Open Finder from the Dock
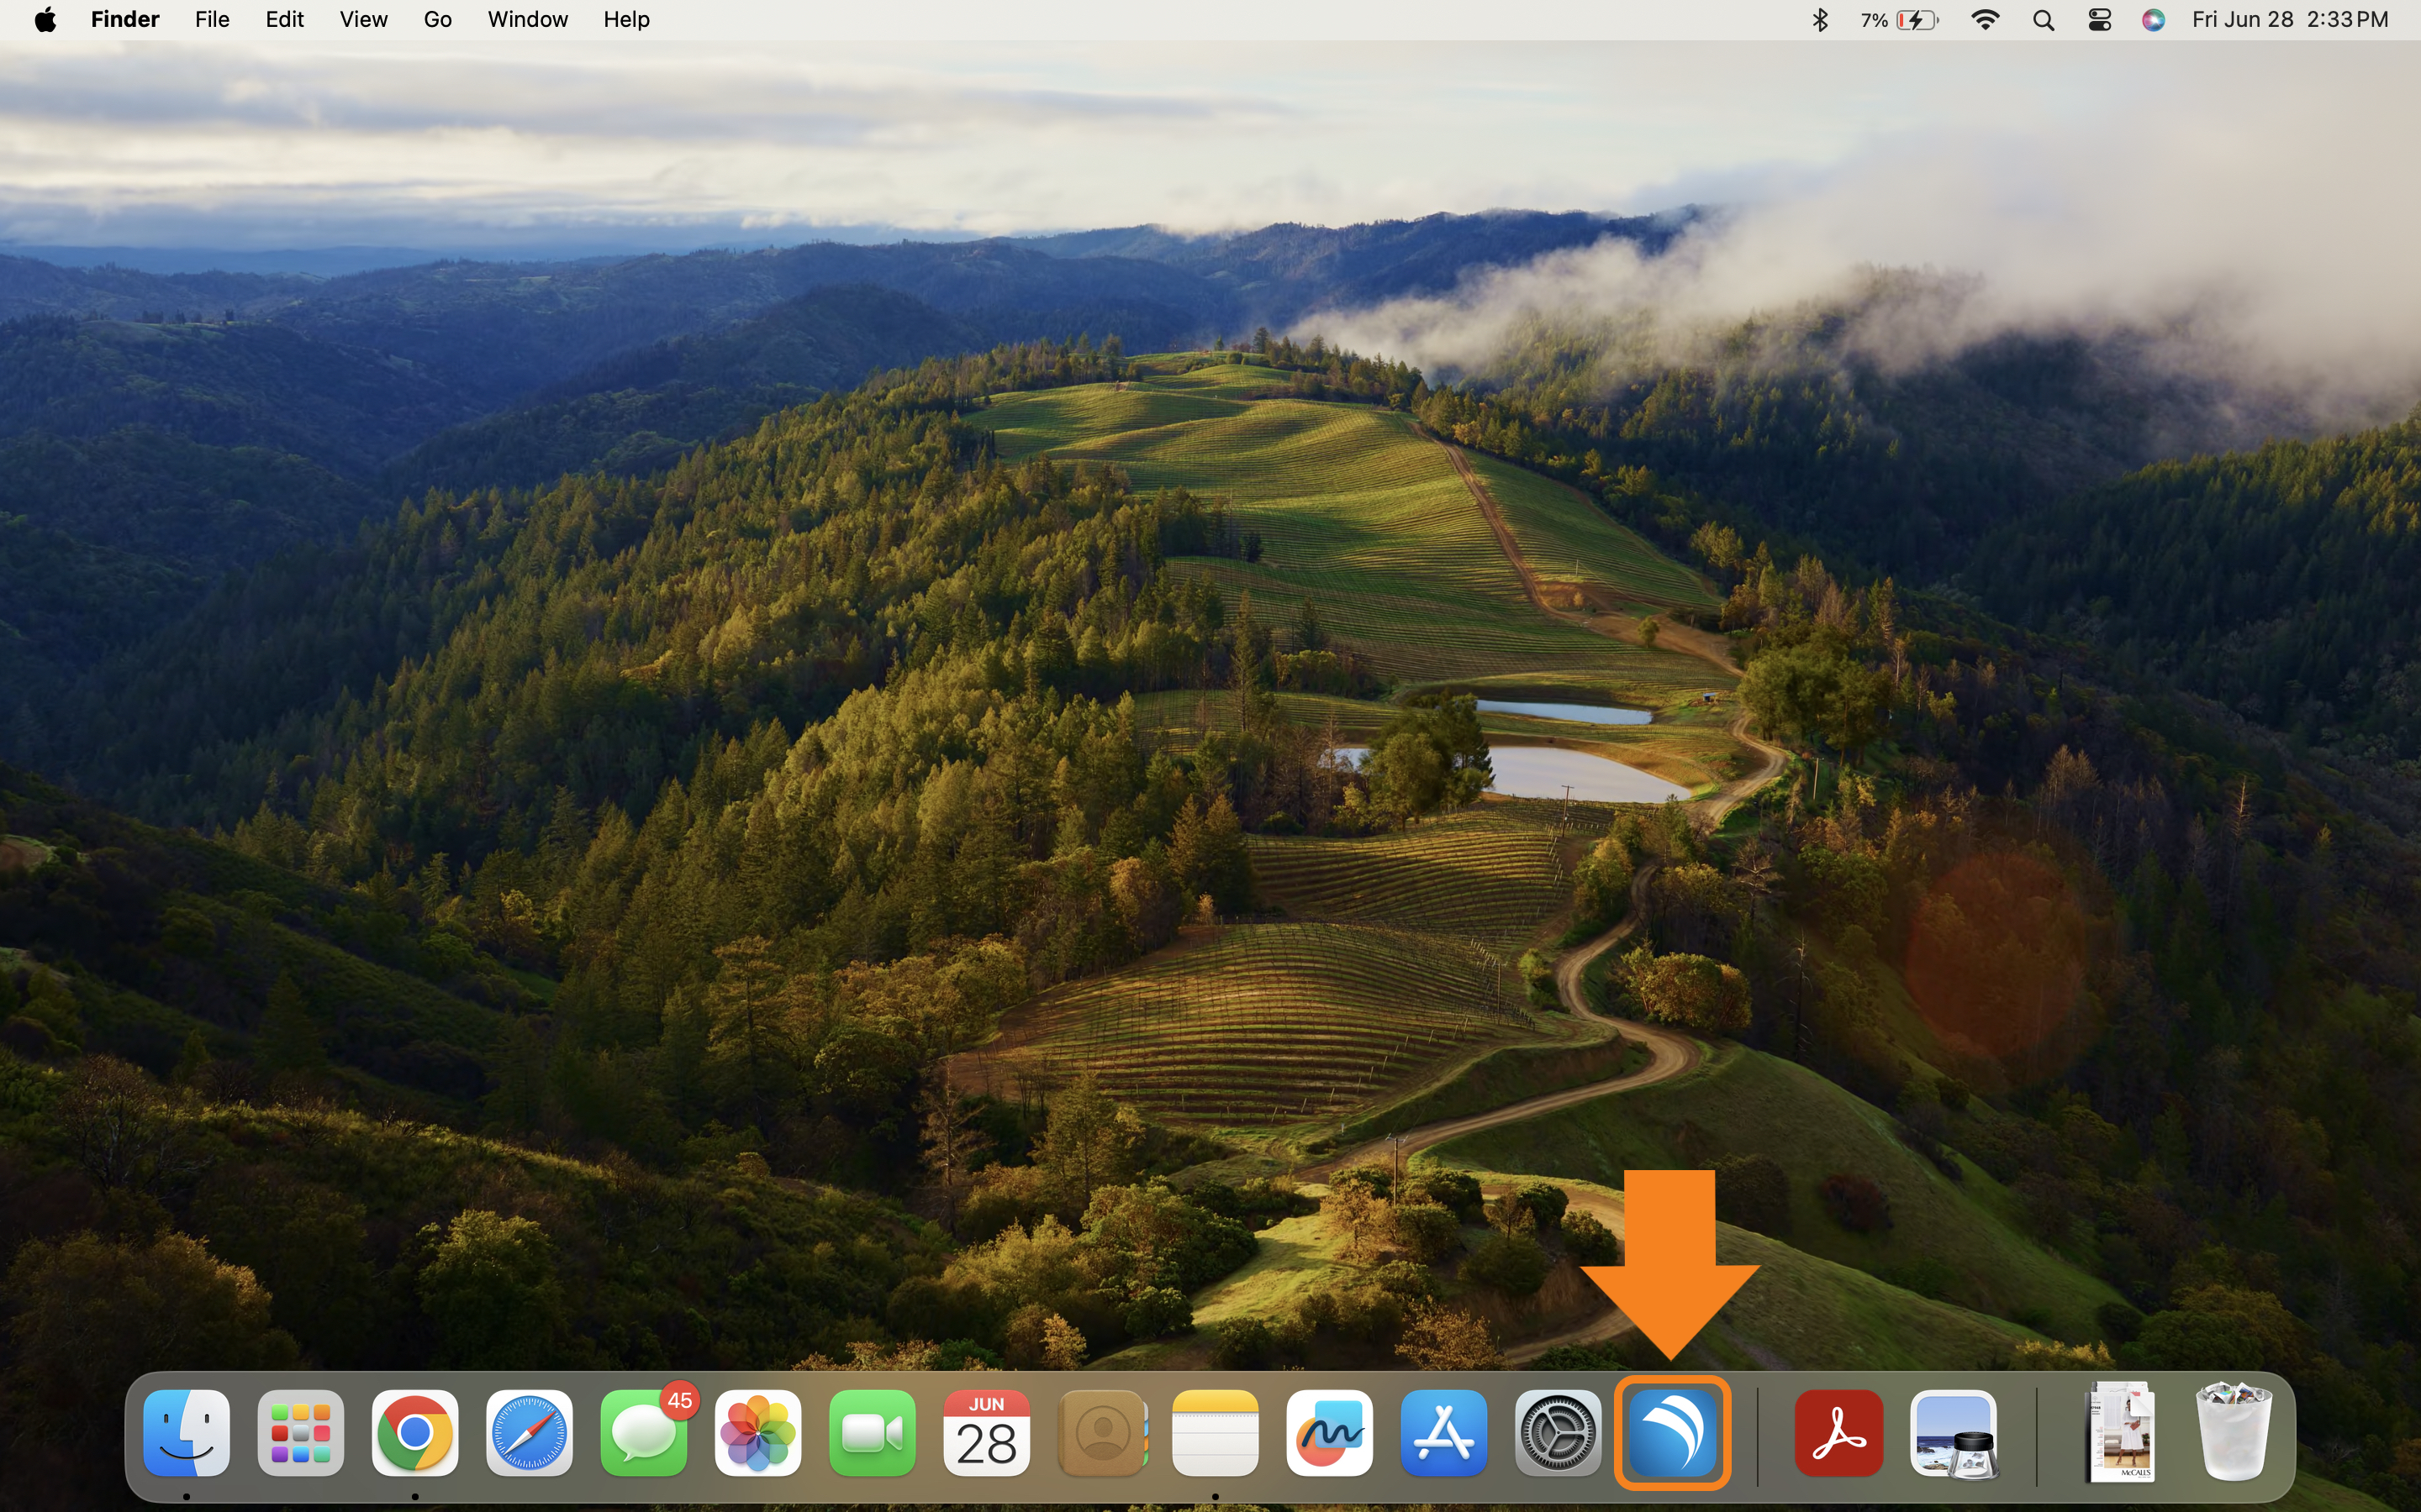 coord(187,1432)
